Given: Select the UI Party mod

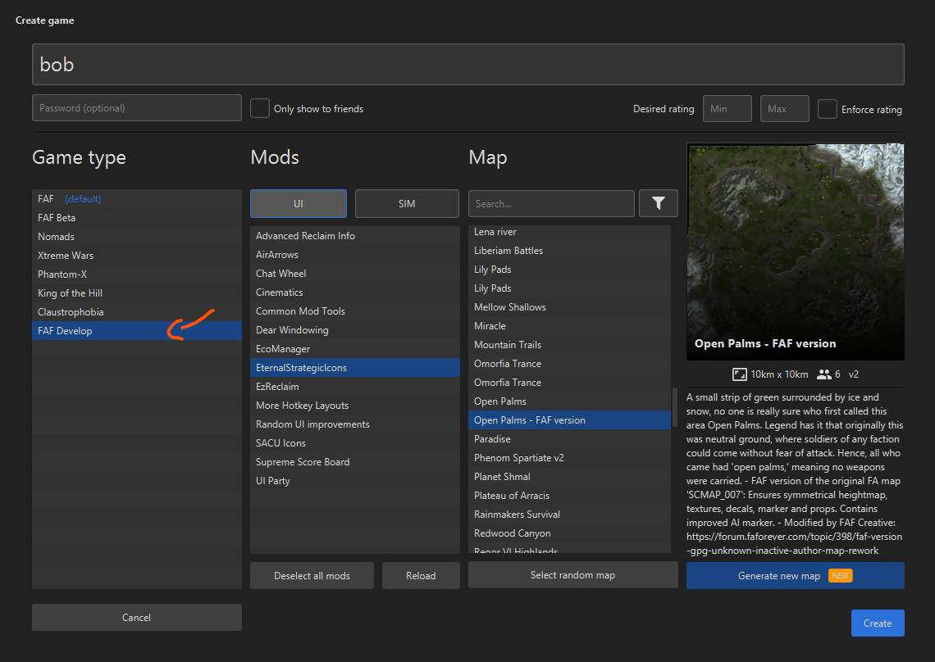Looking at the screenshot, I should coord(355,481).
